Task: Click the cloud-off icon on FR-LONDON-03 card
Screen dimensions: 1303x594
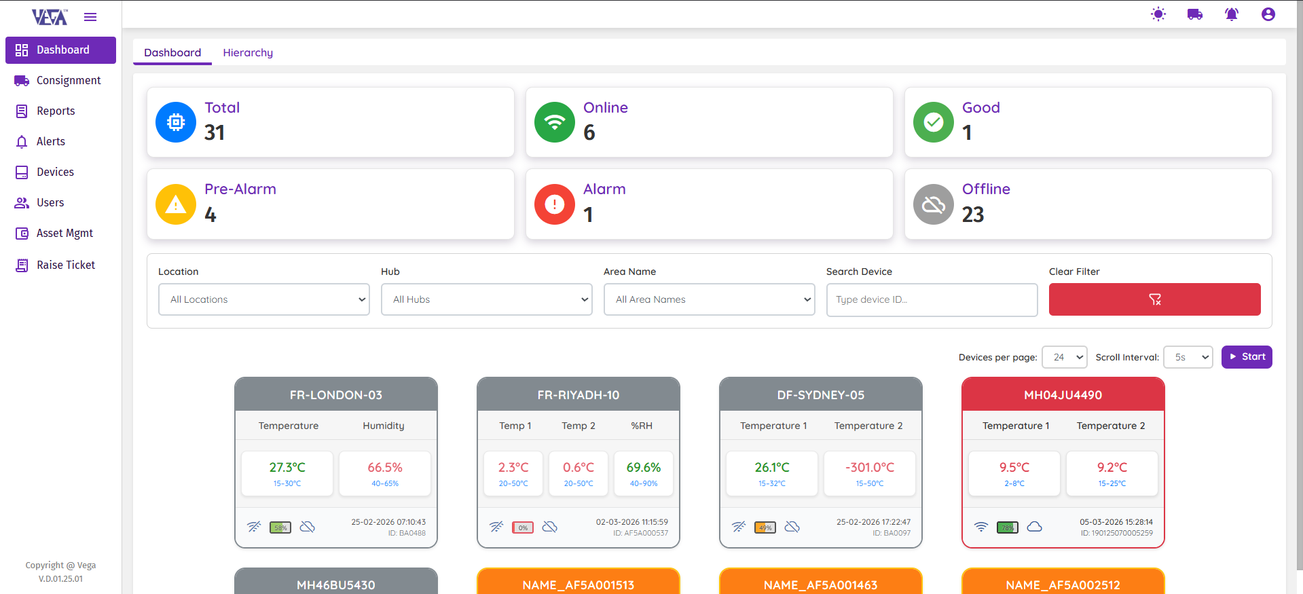Action: pos(308,527)
